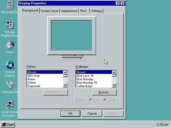171x128 pixels.
Task: Go to the Settings tab
Action: (96, 11)
